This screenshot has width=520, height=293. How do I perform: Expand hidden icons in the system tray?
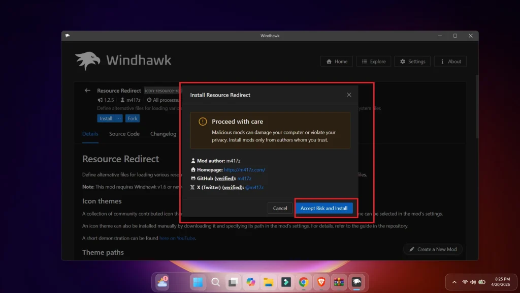pyautogui.click(x=454, y=282)
